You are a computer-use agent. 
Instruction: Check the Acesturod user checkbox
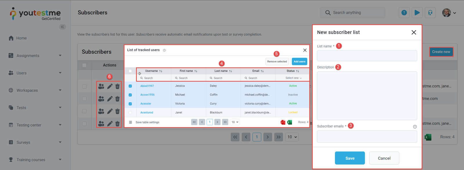[x=130, y=113]
